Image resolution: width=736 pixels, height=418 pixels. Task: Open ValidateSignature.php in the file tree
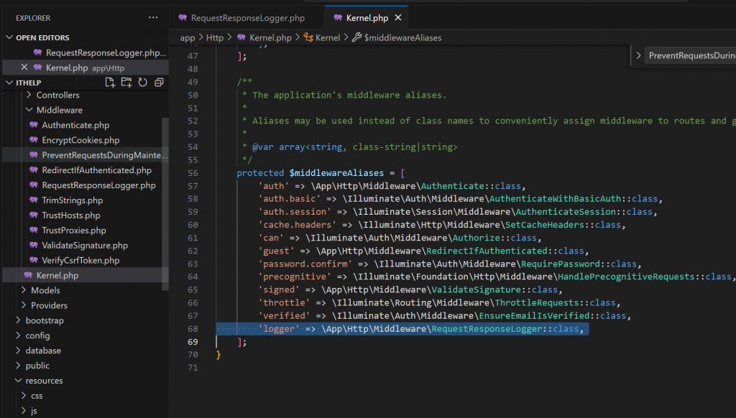[85, 246]
